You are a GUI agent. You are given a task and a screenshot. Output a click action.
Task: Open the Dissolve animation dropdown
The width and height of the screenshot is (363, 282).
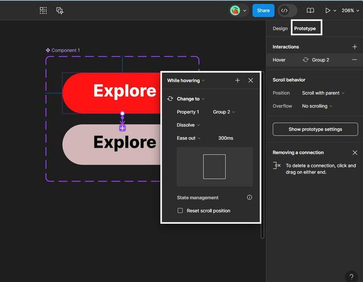188,125
